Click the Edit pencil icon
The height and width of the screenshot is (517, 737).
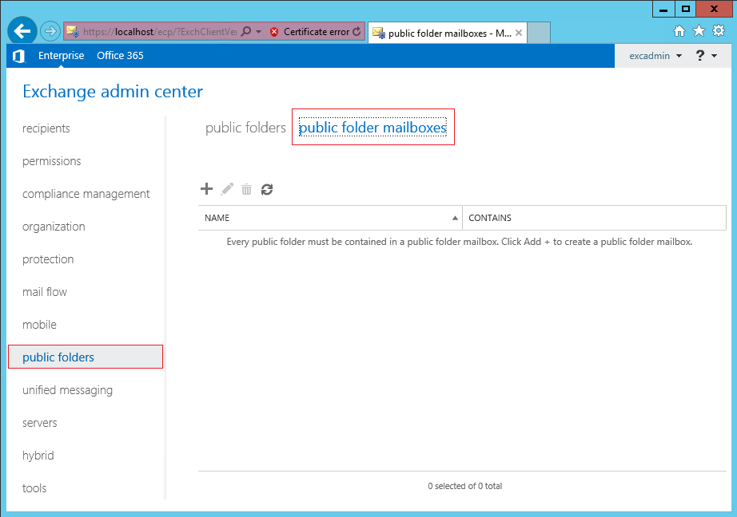[227, 189]
